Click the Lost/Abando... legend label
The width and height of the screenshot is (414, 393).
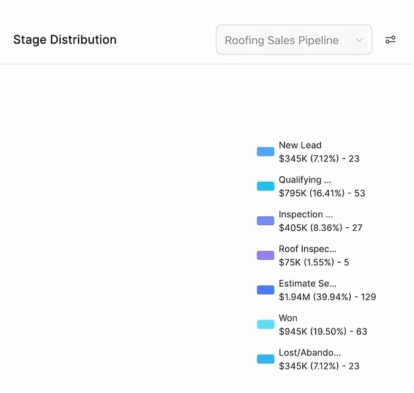310,352
